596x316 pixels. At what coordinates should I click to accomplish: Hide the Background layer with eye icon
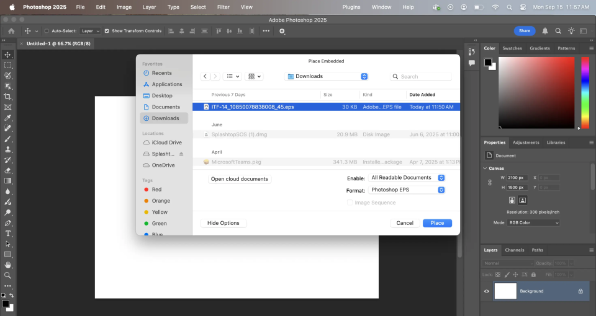487,291
